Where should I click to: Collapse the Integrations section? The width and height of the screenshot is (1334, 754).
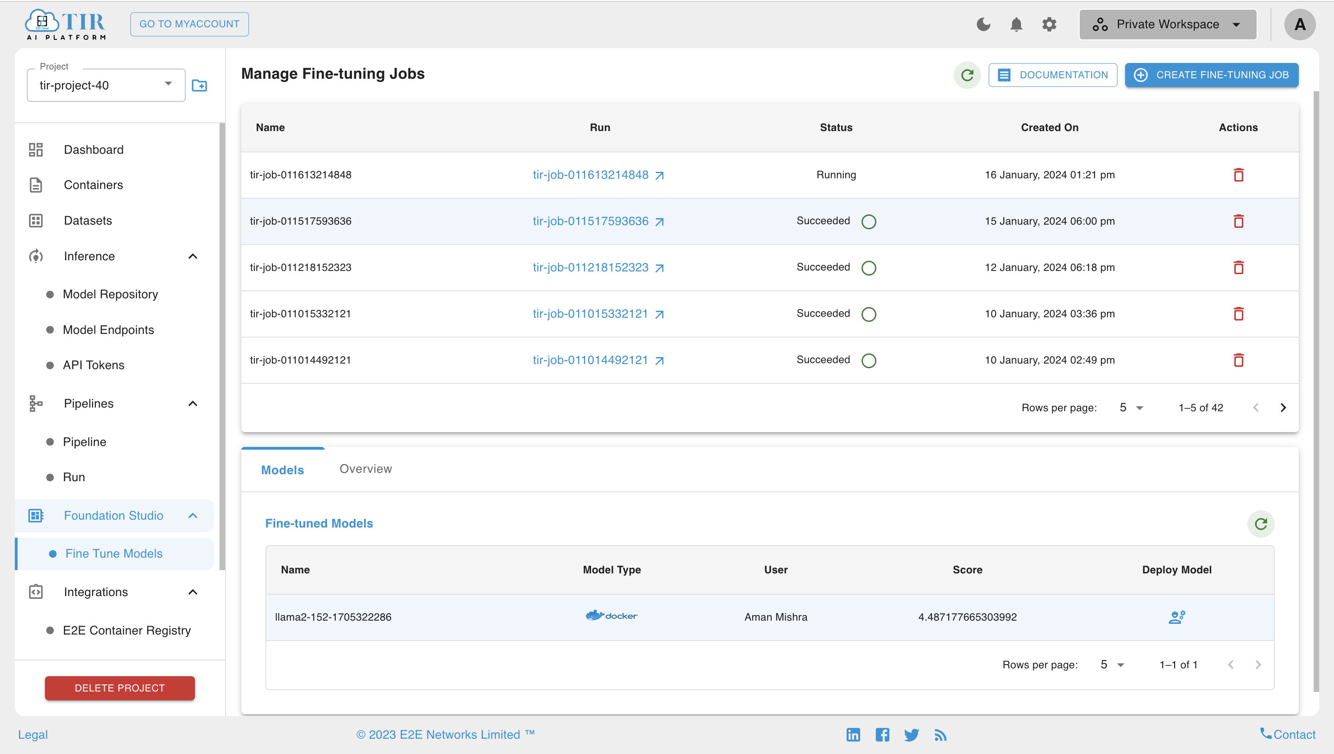(x=193, y=592)
